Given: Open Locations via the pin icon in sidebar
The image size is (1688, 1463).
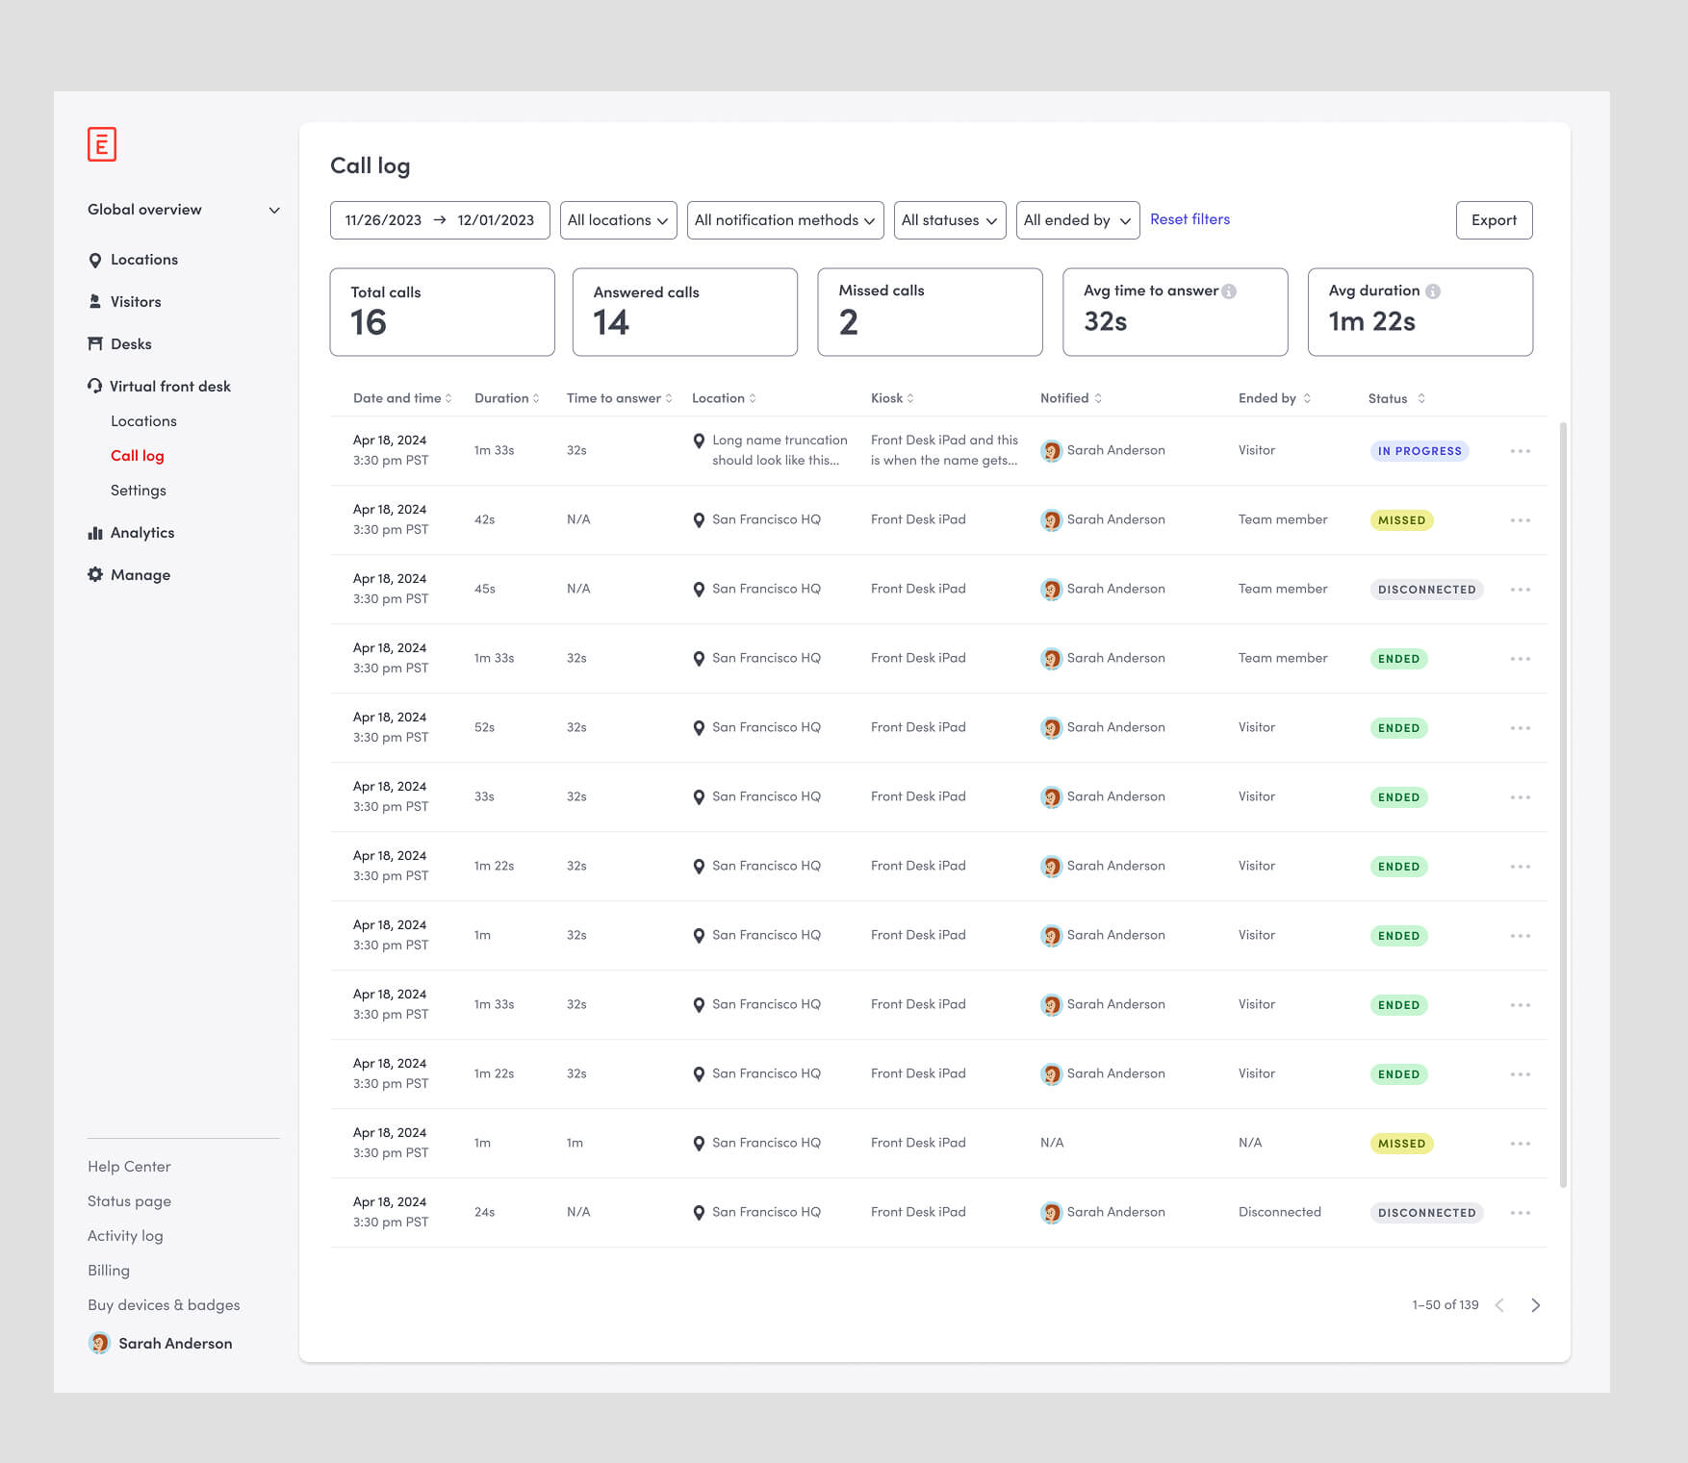Looking at the screenshot, I should (x=95, y=260).
